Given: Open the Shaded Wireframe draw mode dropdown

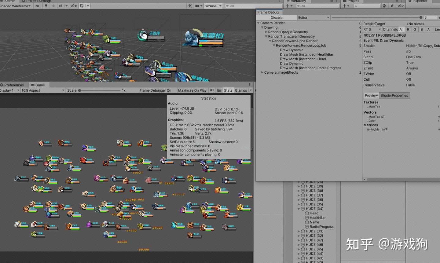Looking at the screenshot, I should 15,6.
